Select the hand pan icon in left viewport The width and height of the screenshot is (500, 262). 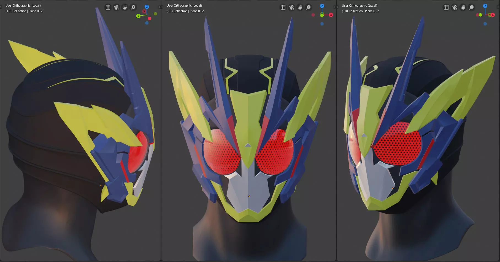pos(125,7)
